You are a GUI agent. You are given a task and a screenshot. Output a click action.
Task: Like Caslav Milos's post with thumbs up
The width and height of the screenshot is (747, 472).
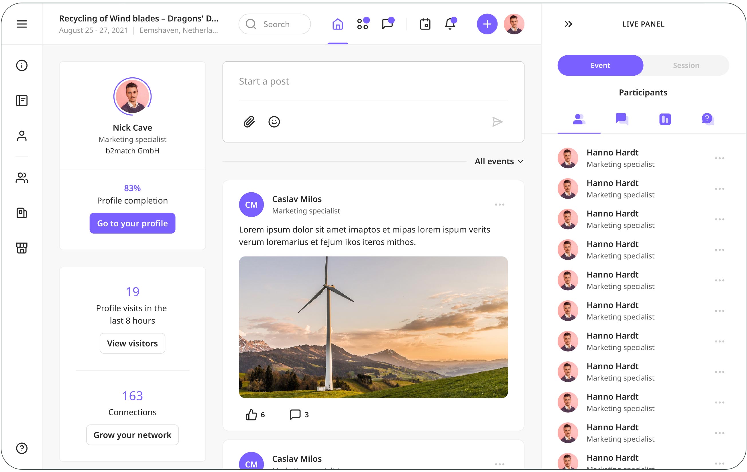click(x=251, y=414)
